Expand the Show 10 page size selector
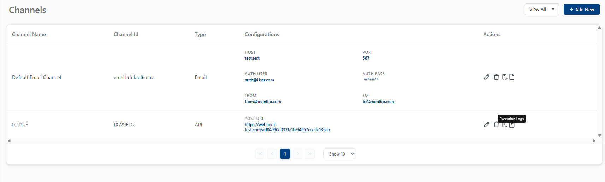The height and width of the screenshot is (182, 605). [339, 154]
